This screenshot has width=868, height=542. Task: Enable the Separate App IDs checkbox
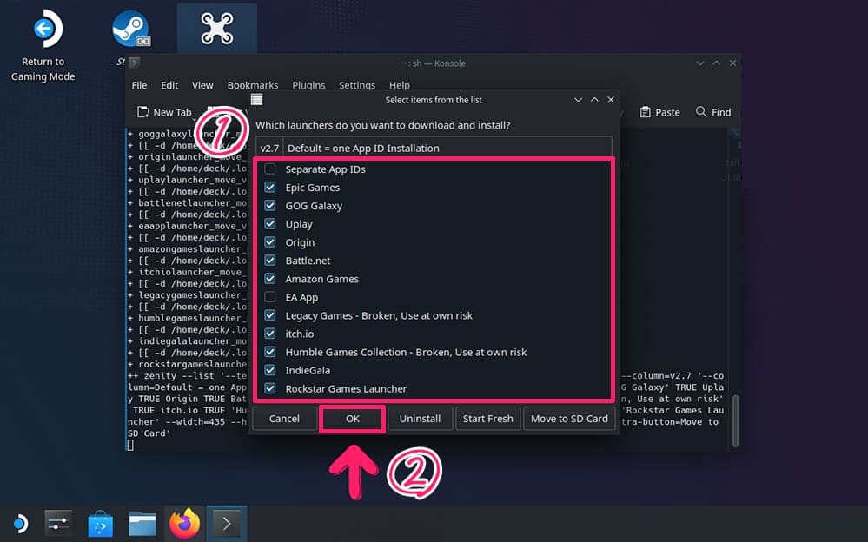pos(270,169)
